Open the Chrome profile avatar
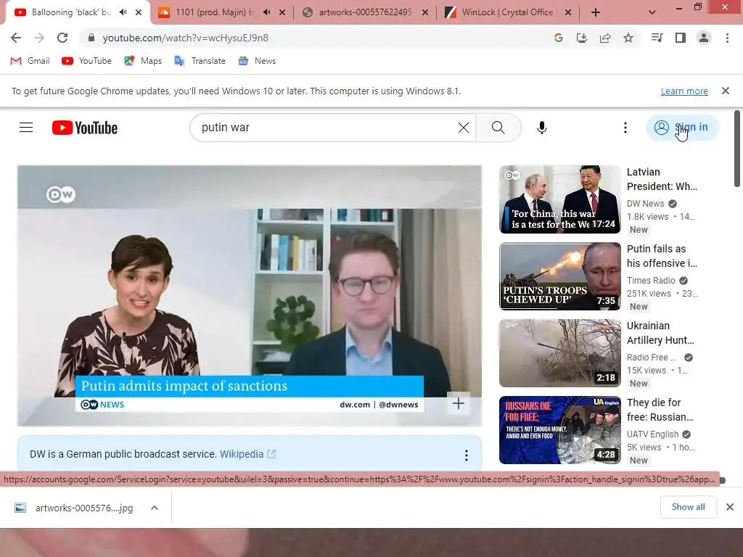 [704, 38]
